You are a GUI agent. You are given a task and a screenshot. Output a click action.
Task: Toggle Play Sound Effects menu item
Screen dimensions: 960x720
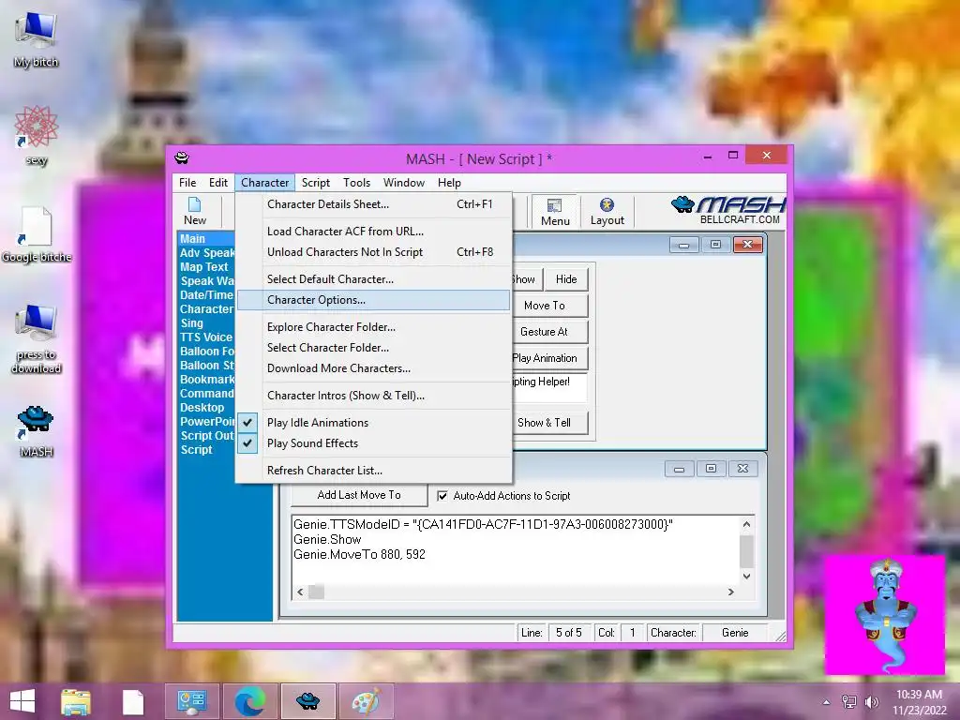point(373,443)
